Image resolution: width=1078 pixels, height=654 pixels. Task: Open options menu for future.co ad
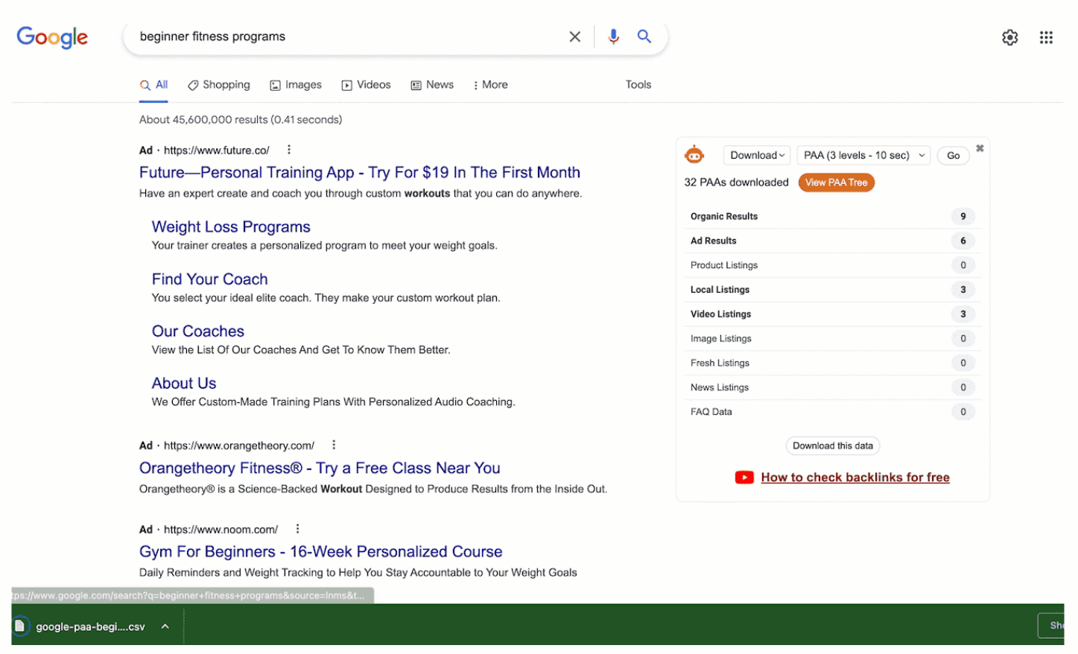(x=289, y=150)
